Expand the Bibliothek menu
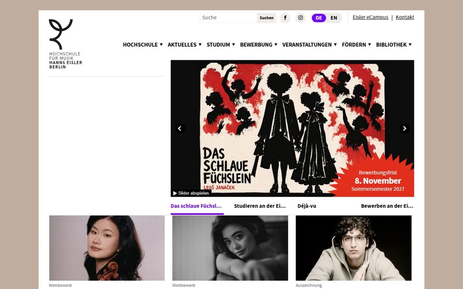The width and height of the screenshot is (463, 289). click(394, 44)
